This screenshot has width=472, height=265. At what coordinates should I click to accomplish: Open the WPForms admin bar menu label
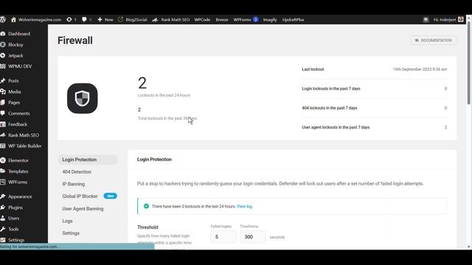[x=242, y=20]
